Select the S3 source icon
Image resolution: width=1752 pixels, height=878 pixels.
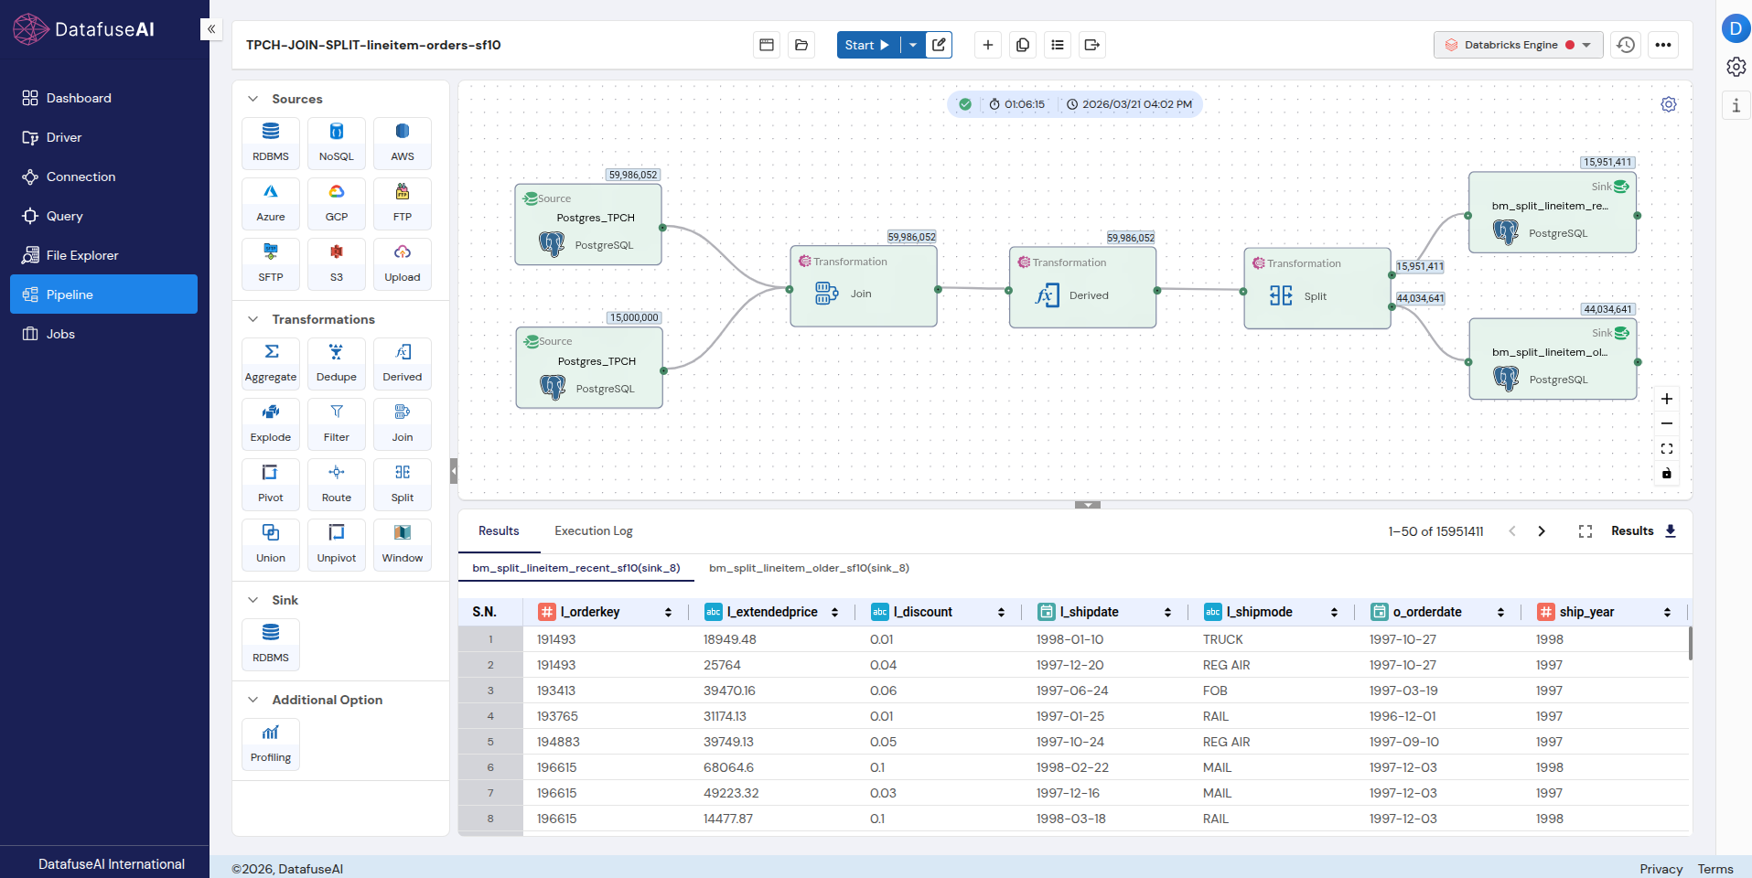tap(337, 263)
